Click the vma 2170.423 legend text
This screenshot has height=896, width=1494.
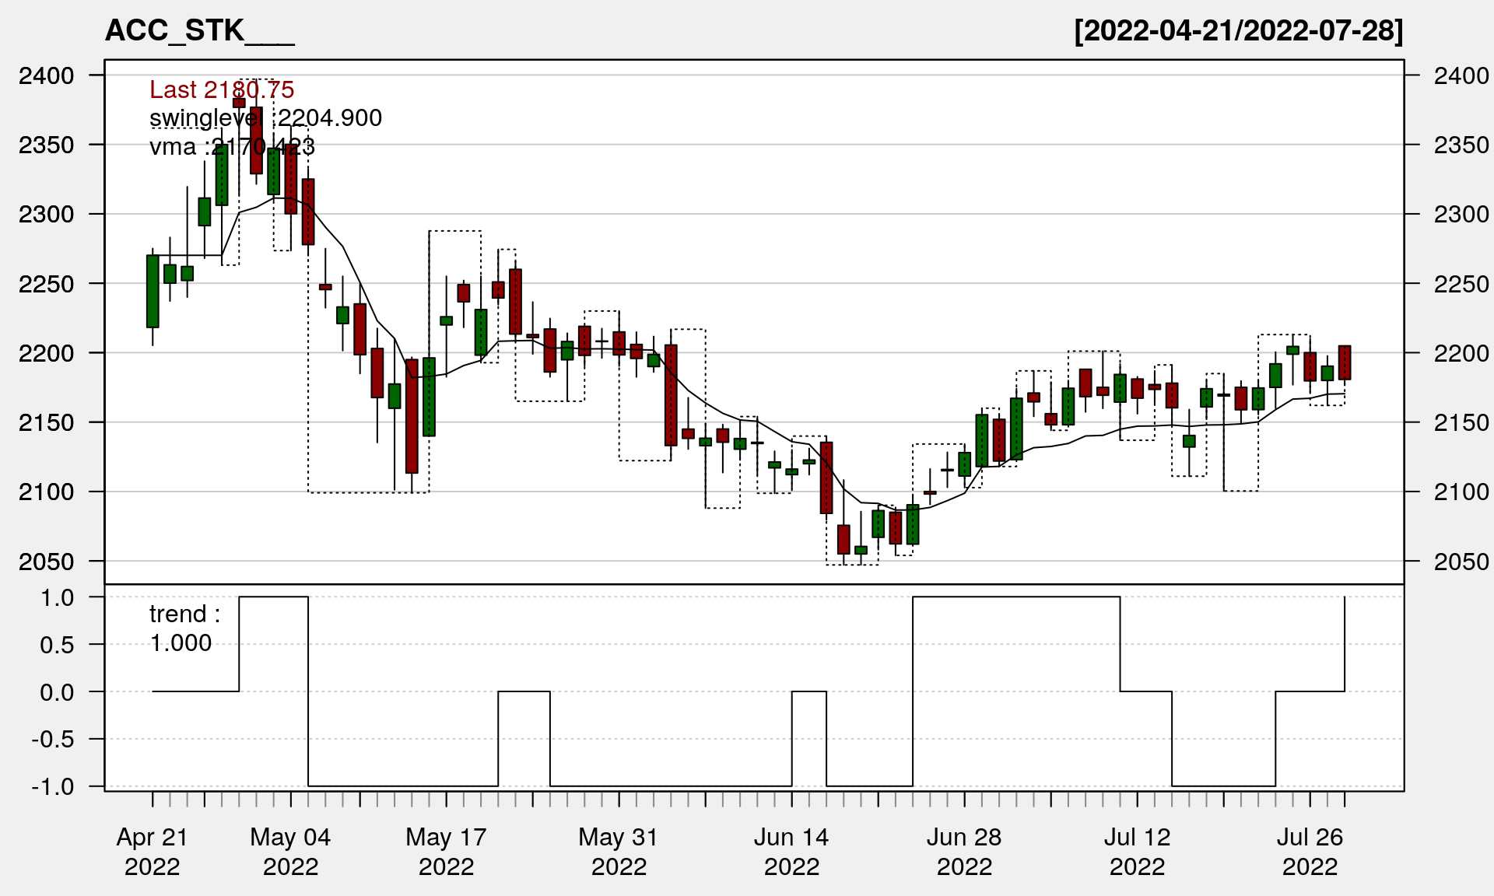232,146
